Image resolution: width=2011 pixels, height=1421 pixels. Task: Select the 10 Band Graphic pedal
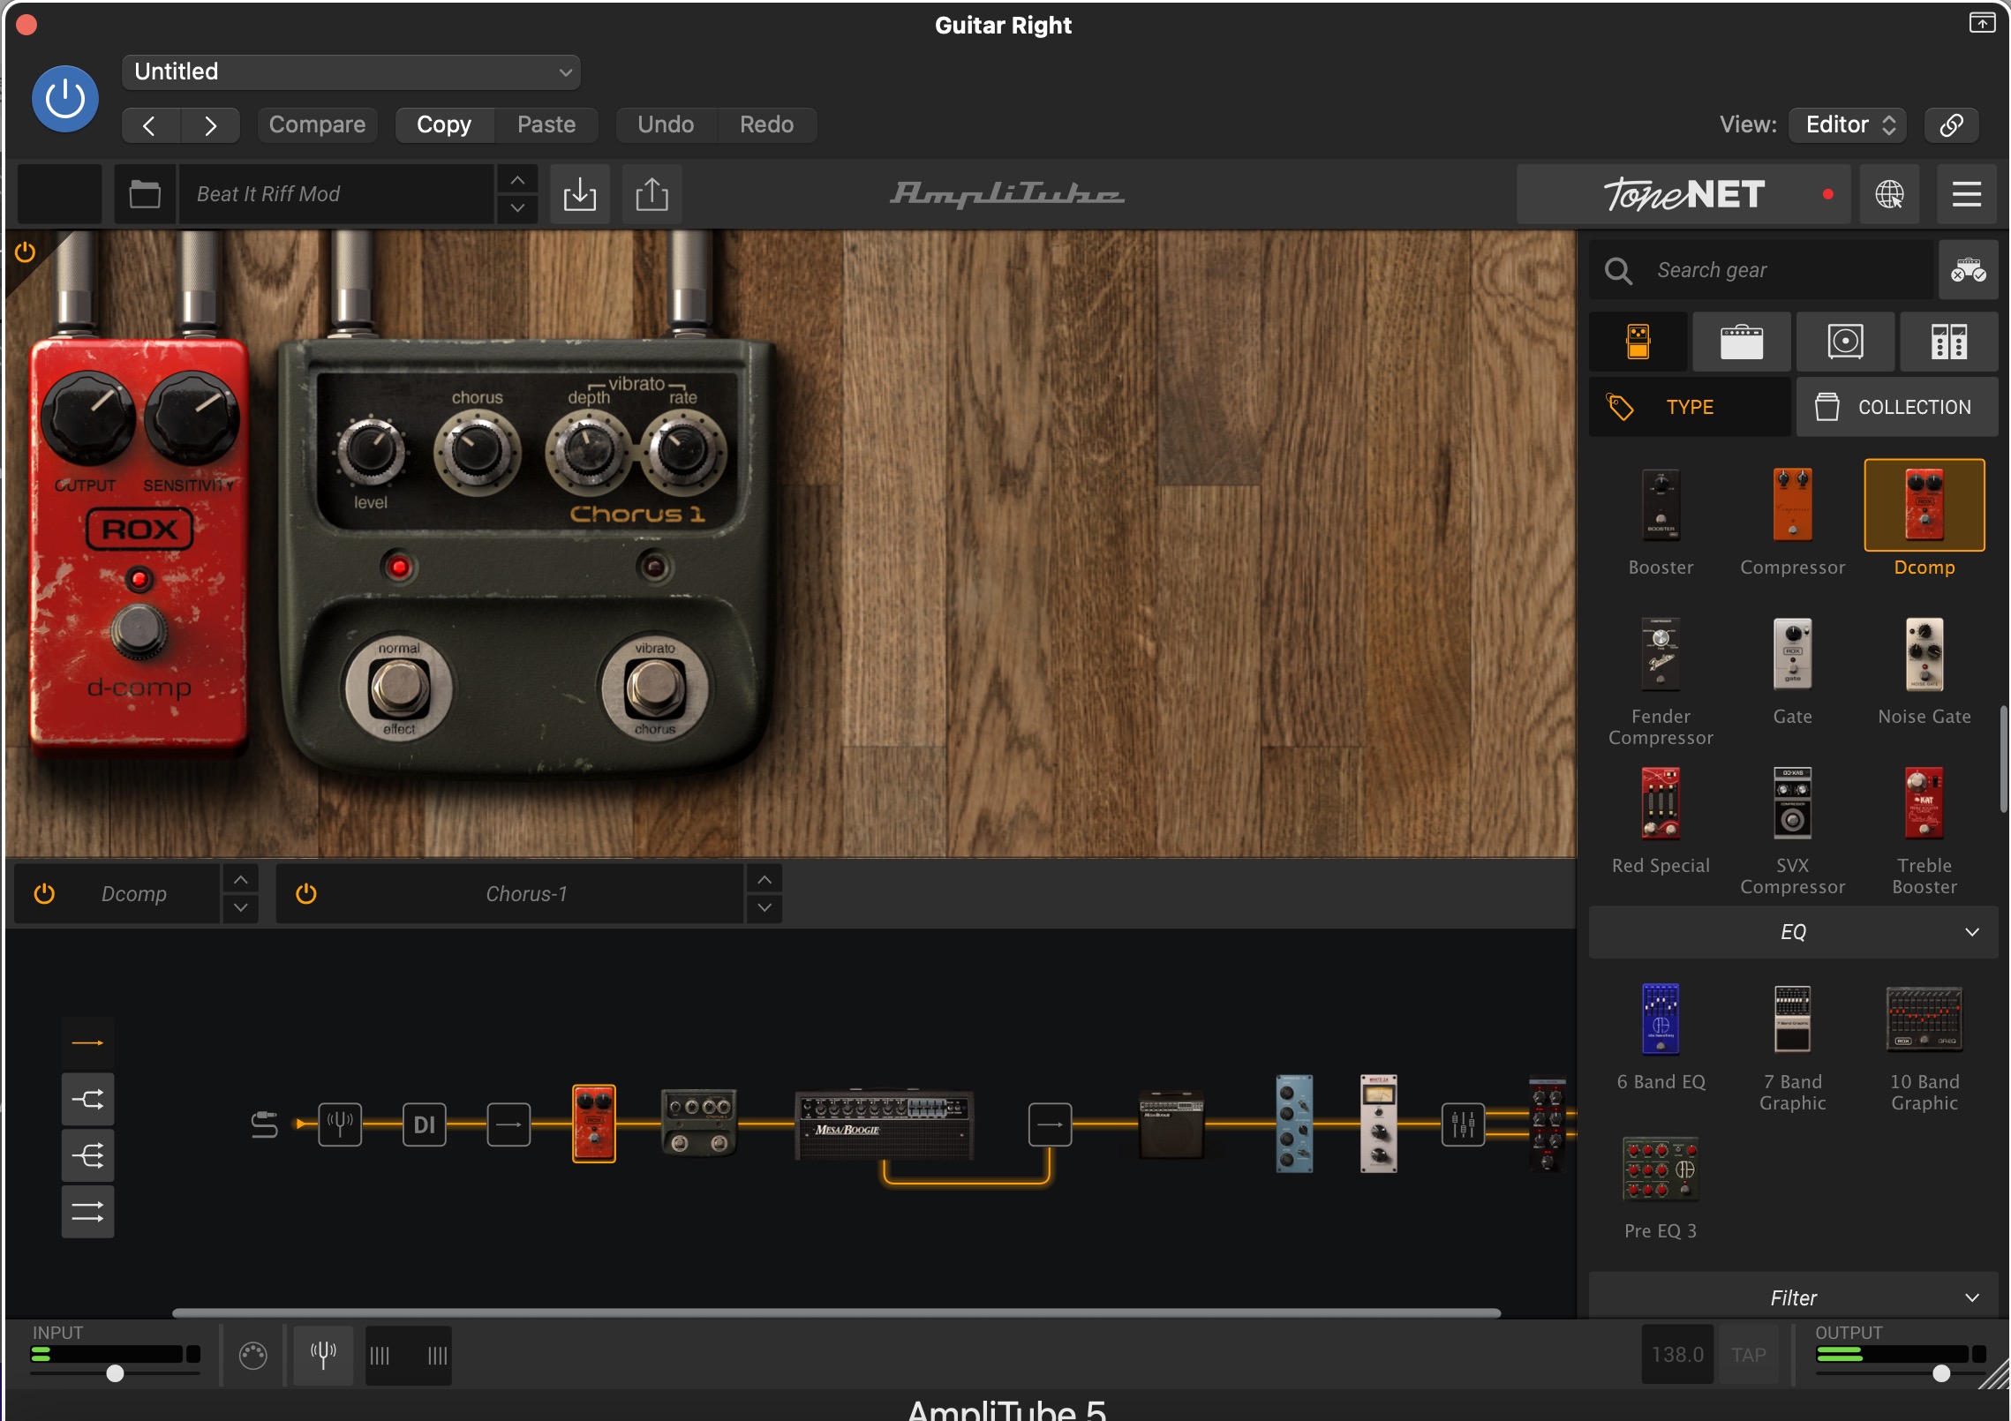(x=1924, y=1019)
